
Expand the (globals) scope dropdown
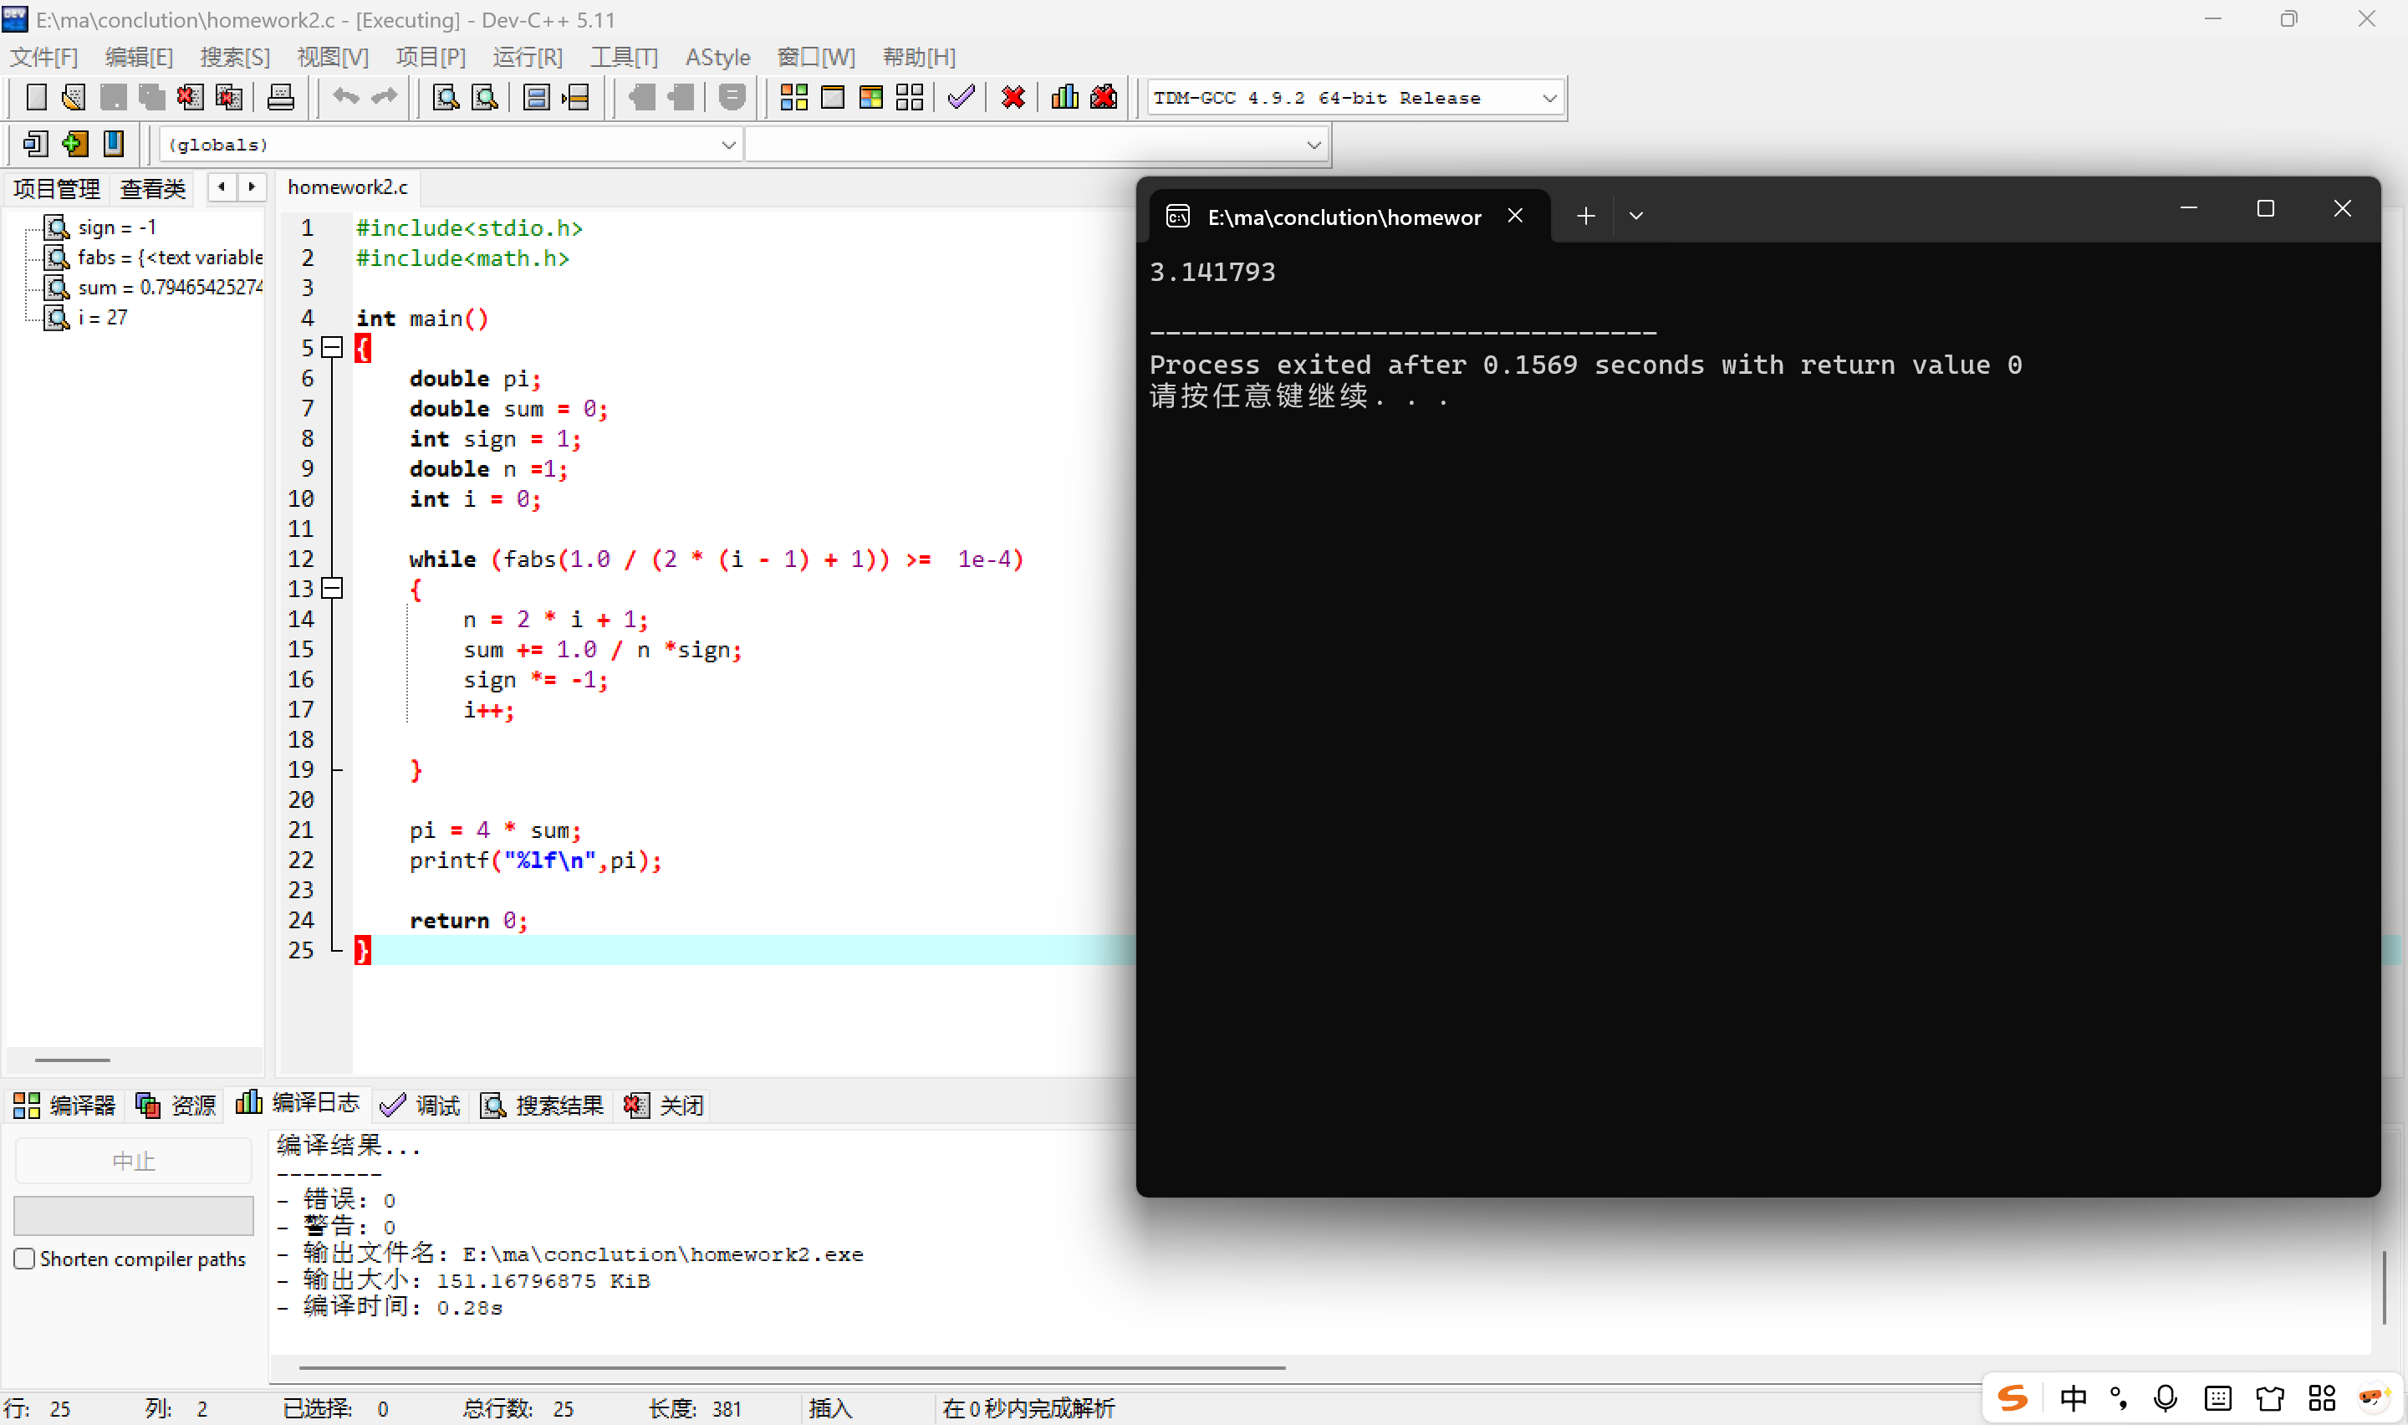[x=727, y=145]
